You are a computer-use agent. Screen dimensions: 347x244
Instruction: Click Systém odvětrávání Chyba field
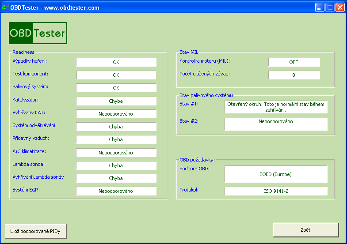tap(116, 127)
